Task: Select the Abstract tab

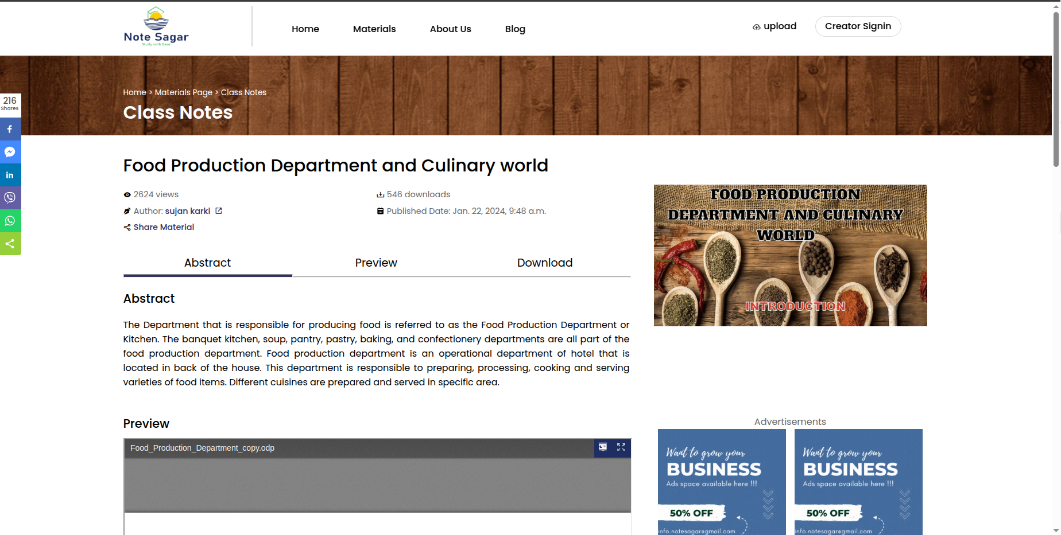Action: [x=207, y=263]
